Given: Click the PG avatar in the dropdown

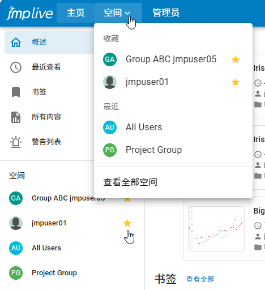Looking at the screenshot, I should coord(110,150).
